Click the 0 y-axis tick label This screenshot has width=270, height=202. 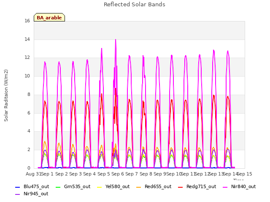(x=29, y=168)
